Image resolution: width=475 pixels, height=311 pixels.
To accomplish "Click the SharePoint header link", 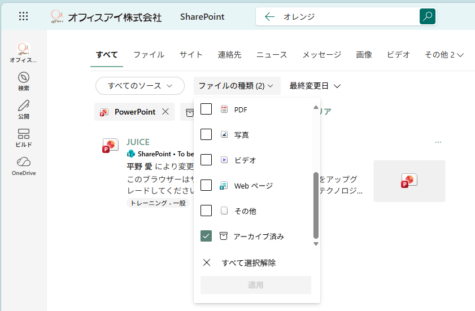I will [202, 17].
